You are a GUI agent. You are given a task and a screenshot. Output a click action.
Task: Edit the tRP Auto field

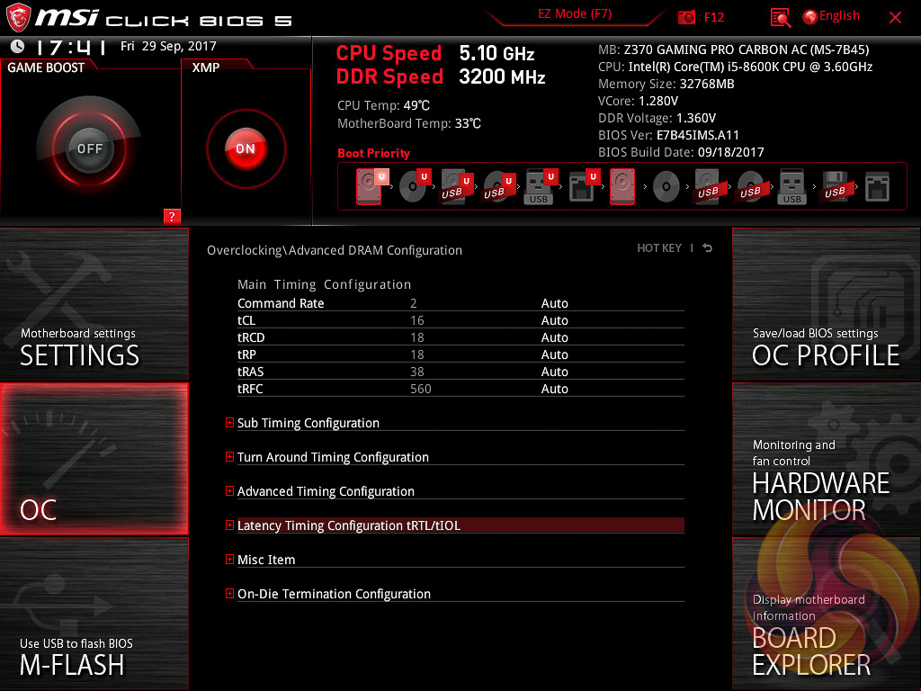coord(554,354)
